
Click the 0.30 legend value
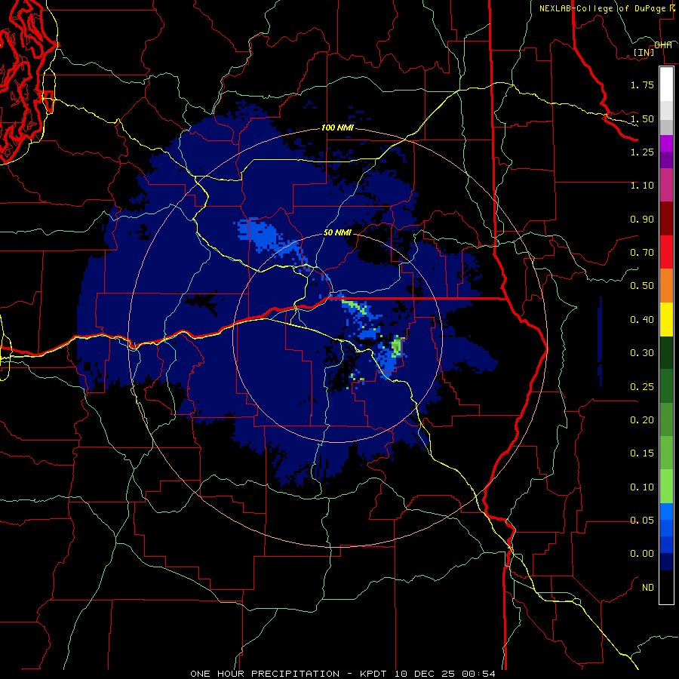[642, 353]
